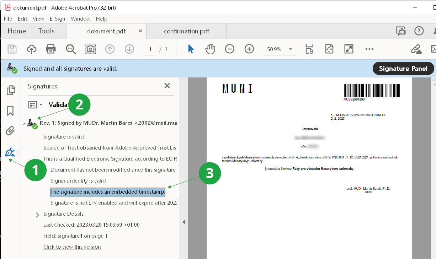Screen dimensions: 436x259
Task: Open signatures panel options dropdown
Action: click(x=35, y=104)
